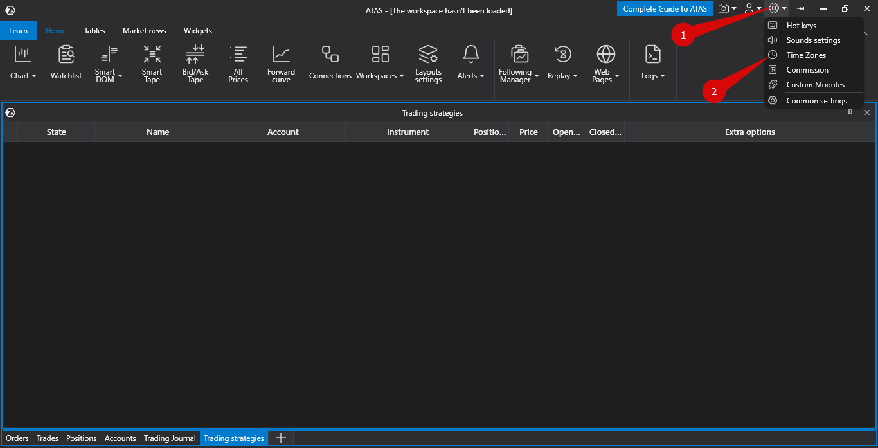Switch to the Learn tab
878x448 pixels.
(x=18, y=30)
